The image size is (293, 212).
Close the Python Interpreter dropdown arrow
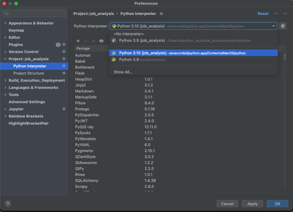pos(273,26)
